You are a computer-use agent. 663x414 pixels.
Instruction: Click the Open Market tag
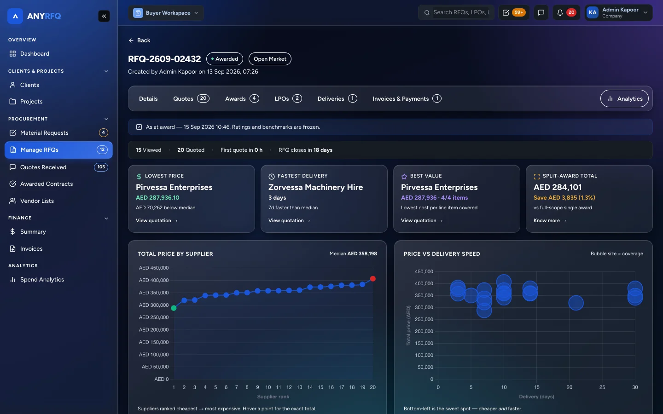(x=270, y=59)
